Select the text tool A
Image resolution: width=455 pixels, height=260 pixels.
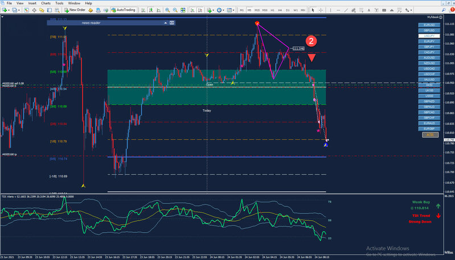(369, 10)
